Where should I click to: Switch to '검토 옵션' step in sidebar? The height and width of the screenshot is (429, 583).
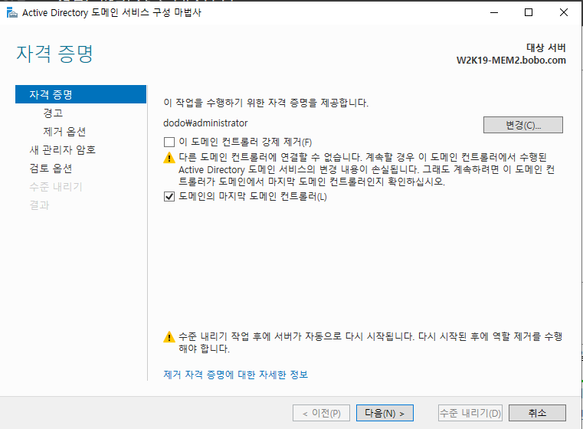click(51, 169)
